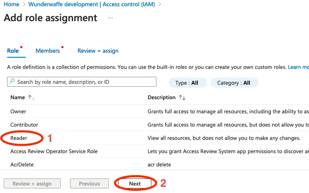Image resolution: width=309 pixels, height=193 pixels.
Task: Navigate to Home in the breadcrumb
Action: pos(11,4)
